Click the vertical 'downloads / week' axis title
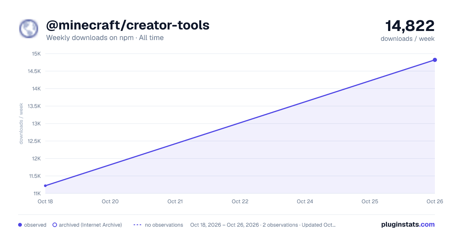Viewport: 453px width, 238px height. [21, 124]
